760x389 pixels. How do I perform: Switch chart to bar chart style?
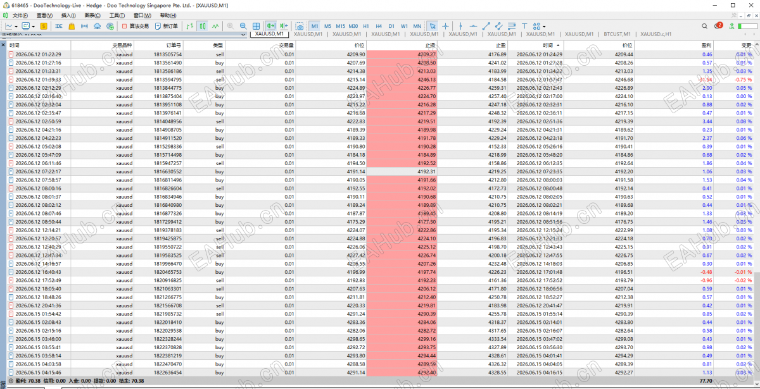[x=189, y=26]
